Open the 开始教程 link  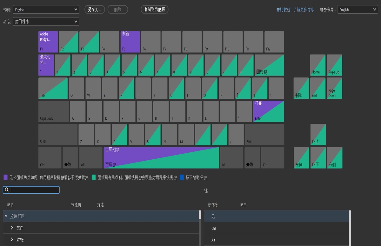click(283, 10)
